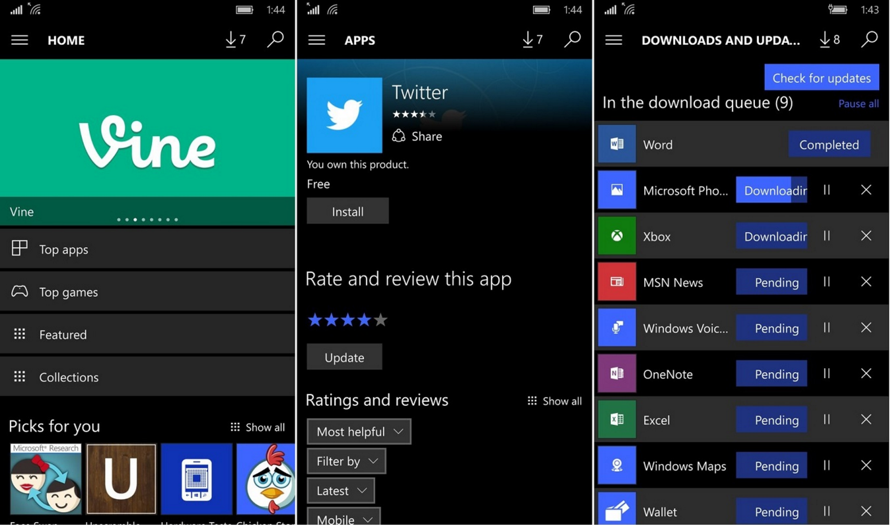Cancel the Wallet pending download

click(866, 512)
